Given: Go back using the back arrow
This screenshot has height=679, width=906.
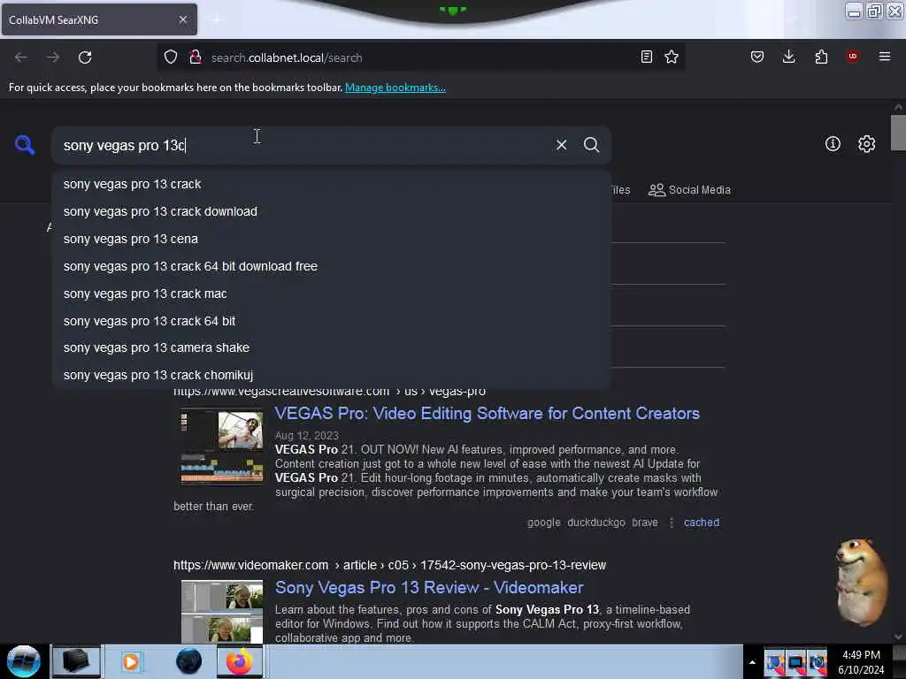Looking at the screenshot, I should point(21,57).
